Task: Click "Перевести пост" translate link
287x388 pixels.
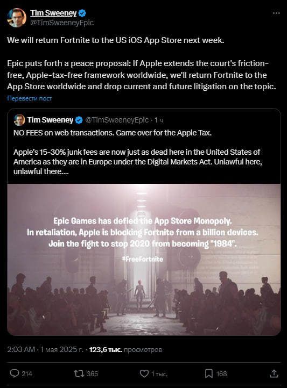Action: click(x=30, y=98)
